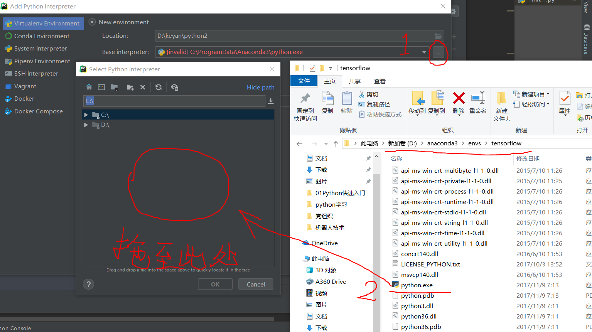
Task: Click 新建文件夹 in the Explorer ribbon
Action: [502, 107]
